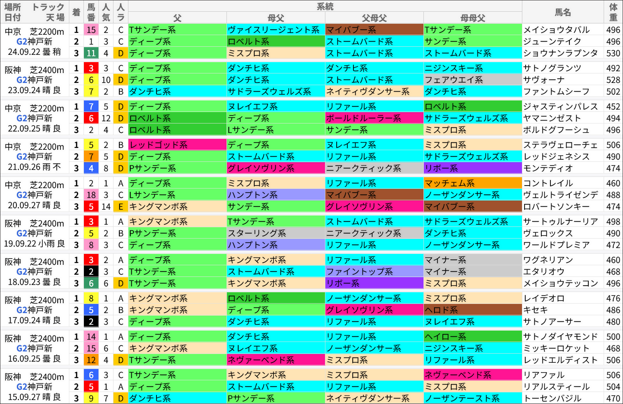This screenshot has width=623, height=404.
Task: Click horse name ファントムシーフ
Action: [x=557, y=92]
